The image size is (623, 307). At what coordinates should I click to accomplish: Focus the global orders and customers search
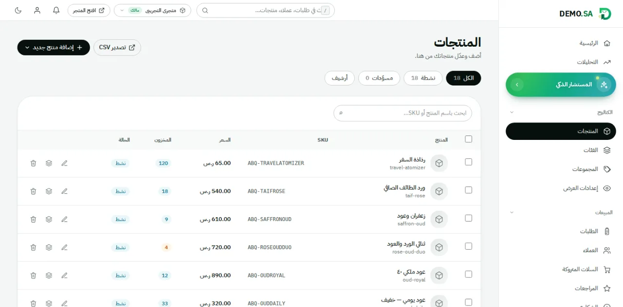coord(266,10)
